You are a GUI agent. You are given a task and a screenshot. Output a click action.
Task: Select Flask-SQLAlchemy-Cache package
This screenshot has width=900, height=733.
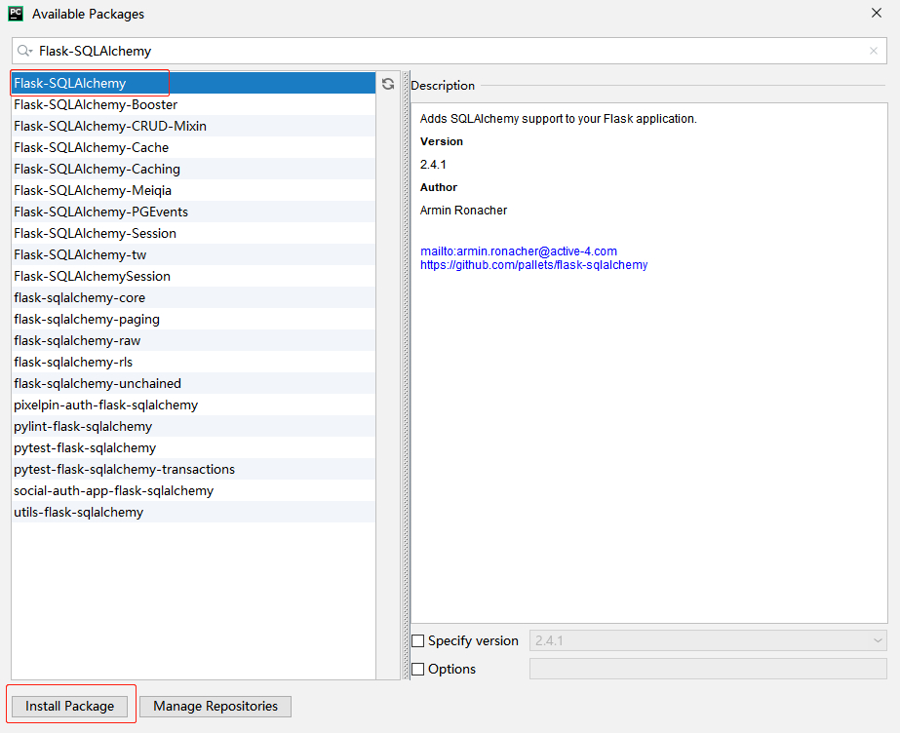[x=193, y=147]
